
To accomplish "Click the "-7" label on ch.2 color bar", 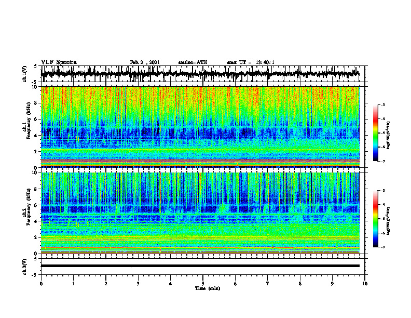I will [383, 247].
